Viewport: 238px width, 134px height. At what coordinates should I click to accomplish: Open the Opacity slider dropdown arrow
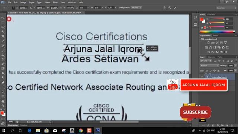click(235, 66)
